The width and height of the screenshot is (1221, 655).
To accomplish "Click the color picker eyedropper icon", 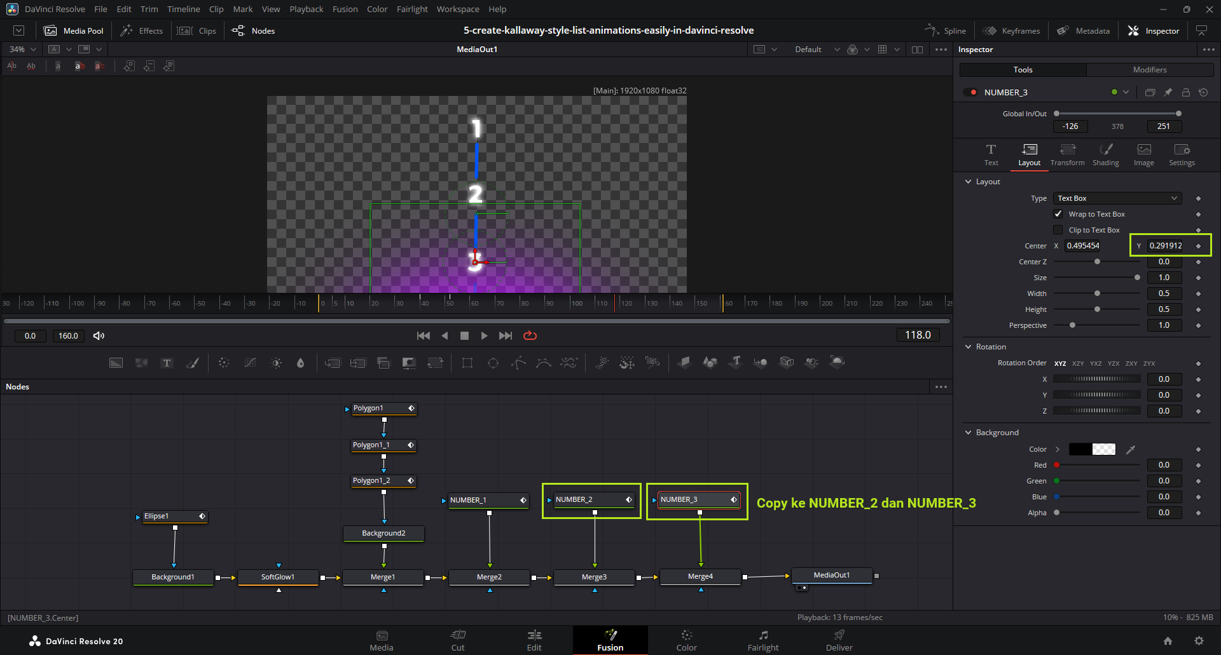I will point(1130,449).
